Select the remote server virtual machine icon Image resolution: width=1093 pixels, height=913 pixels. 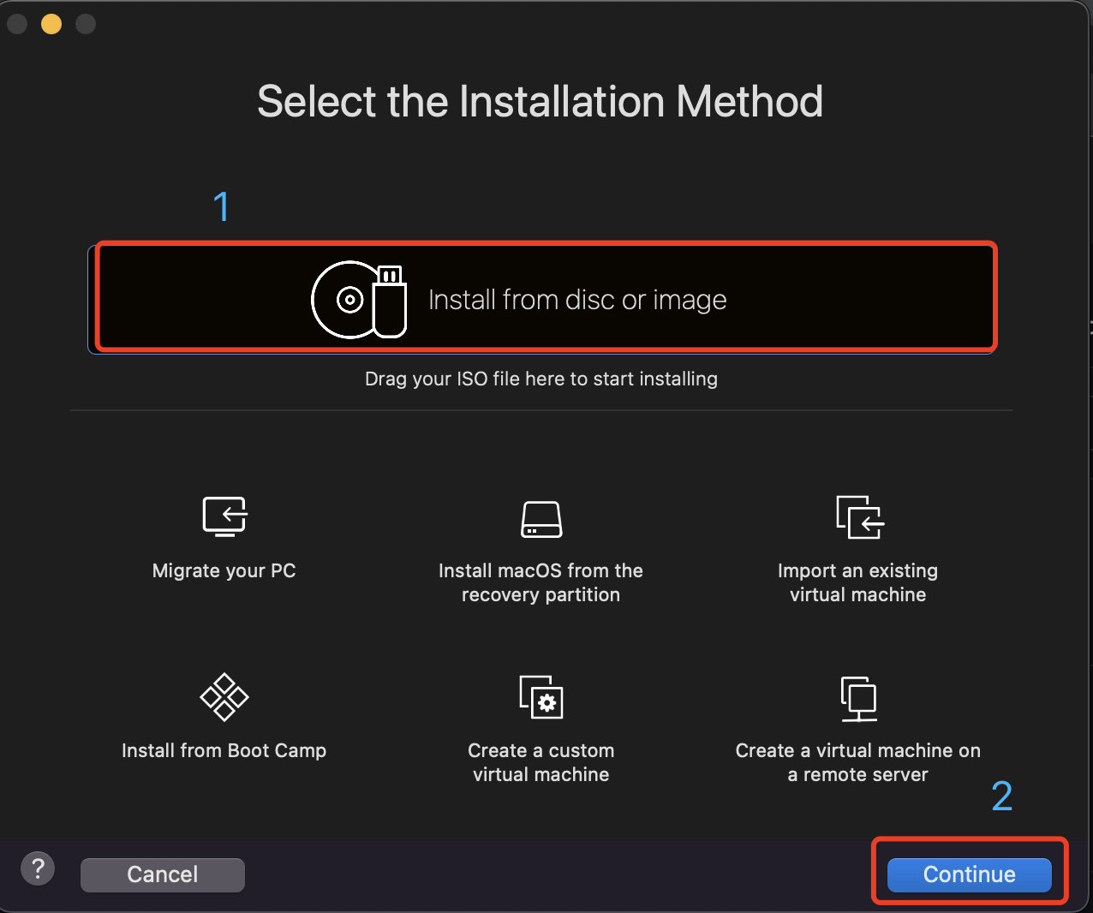point(858,698)
